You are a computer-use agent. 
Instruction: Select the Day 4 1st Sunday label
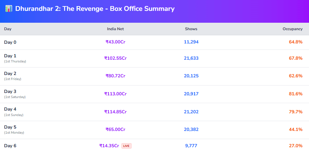tap(14, 112)
